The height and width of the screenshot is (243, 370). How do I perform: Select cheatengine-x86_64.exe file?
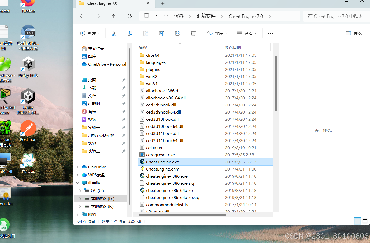click(x=169, y=190)
